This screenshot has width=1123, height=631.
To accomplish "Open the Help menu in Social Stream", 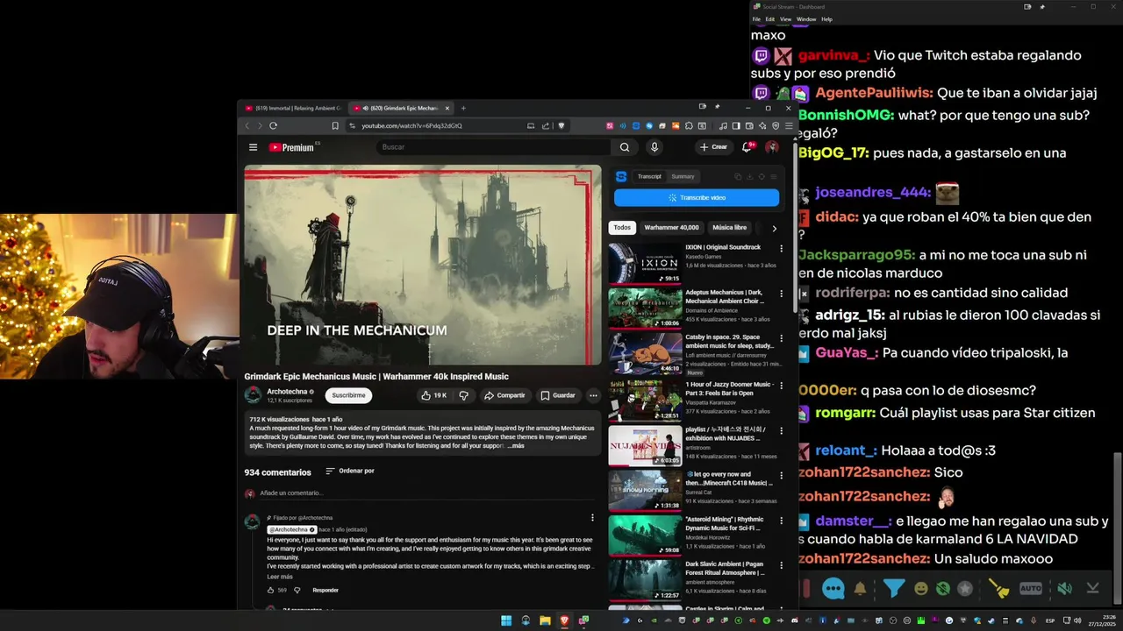I will (826, 19).
